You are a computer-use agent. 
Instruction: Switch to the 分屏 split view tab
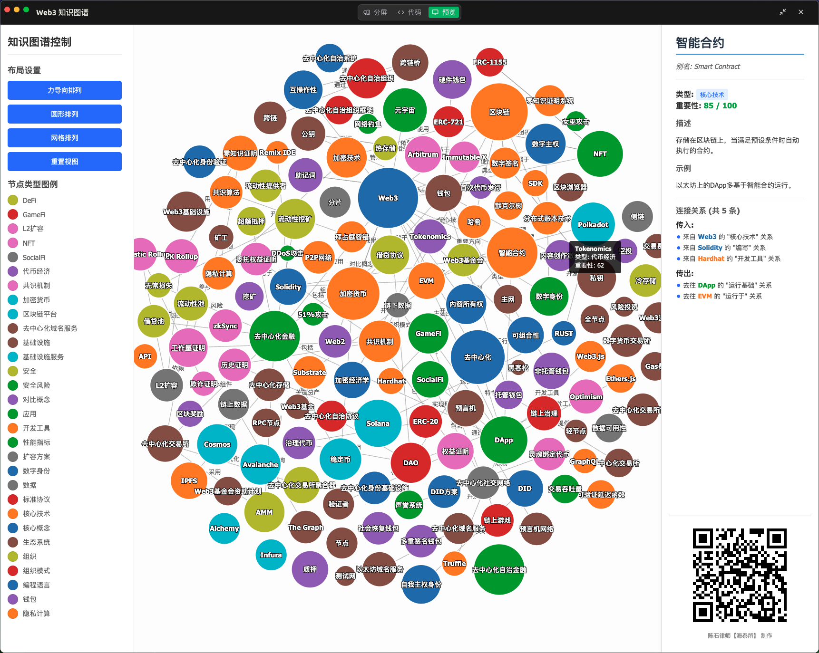point(375,12)
